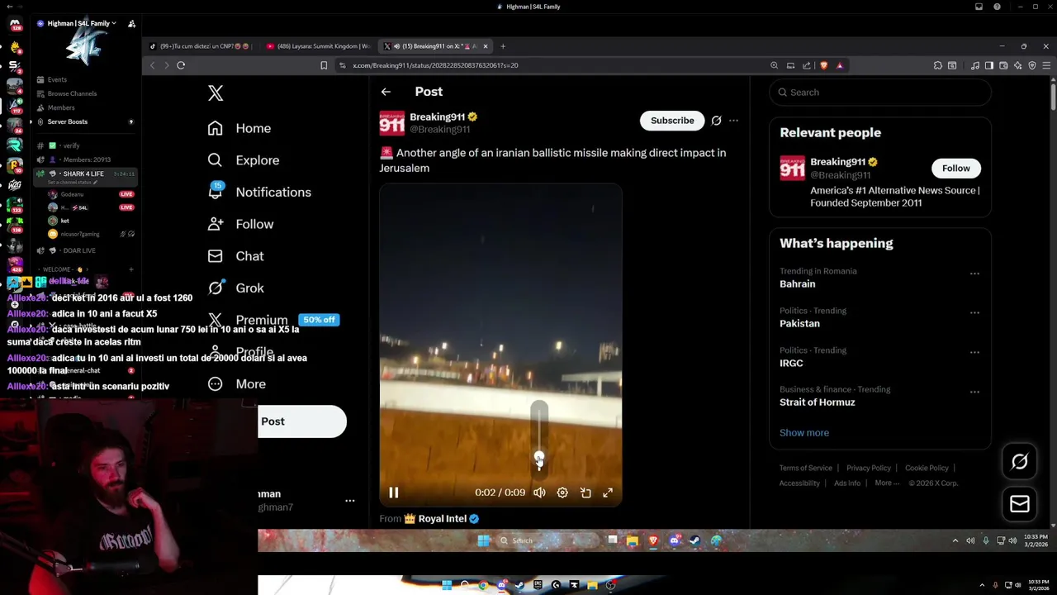Click the Post compose button
Image resolution: width=1057 pixels, height=595 pixels.
302,421
